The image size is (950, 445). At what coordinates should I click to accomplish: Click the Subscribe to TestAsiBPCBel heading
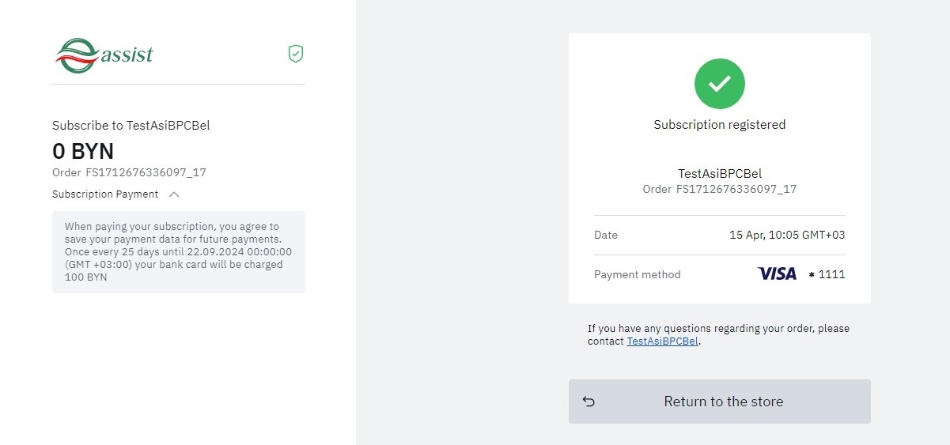(x=131, y=125)
